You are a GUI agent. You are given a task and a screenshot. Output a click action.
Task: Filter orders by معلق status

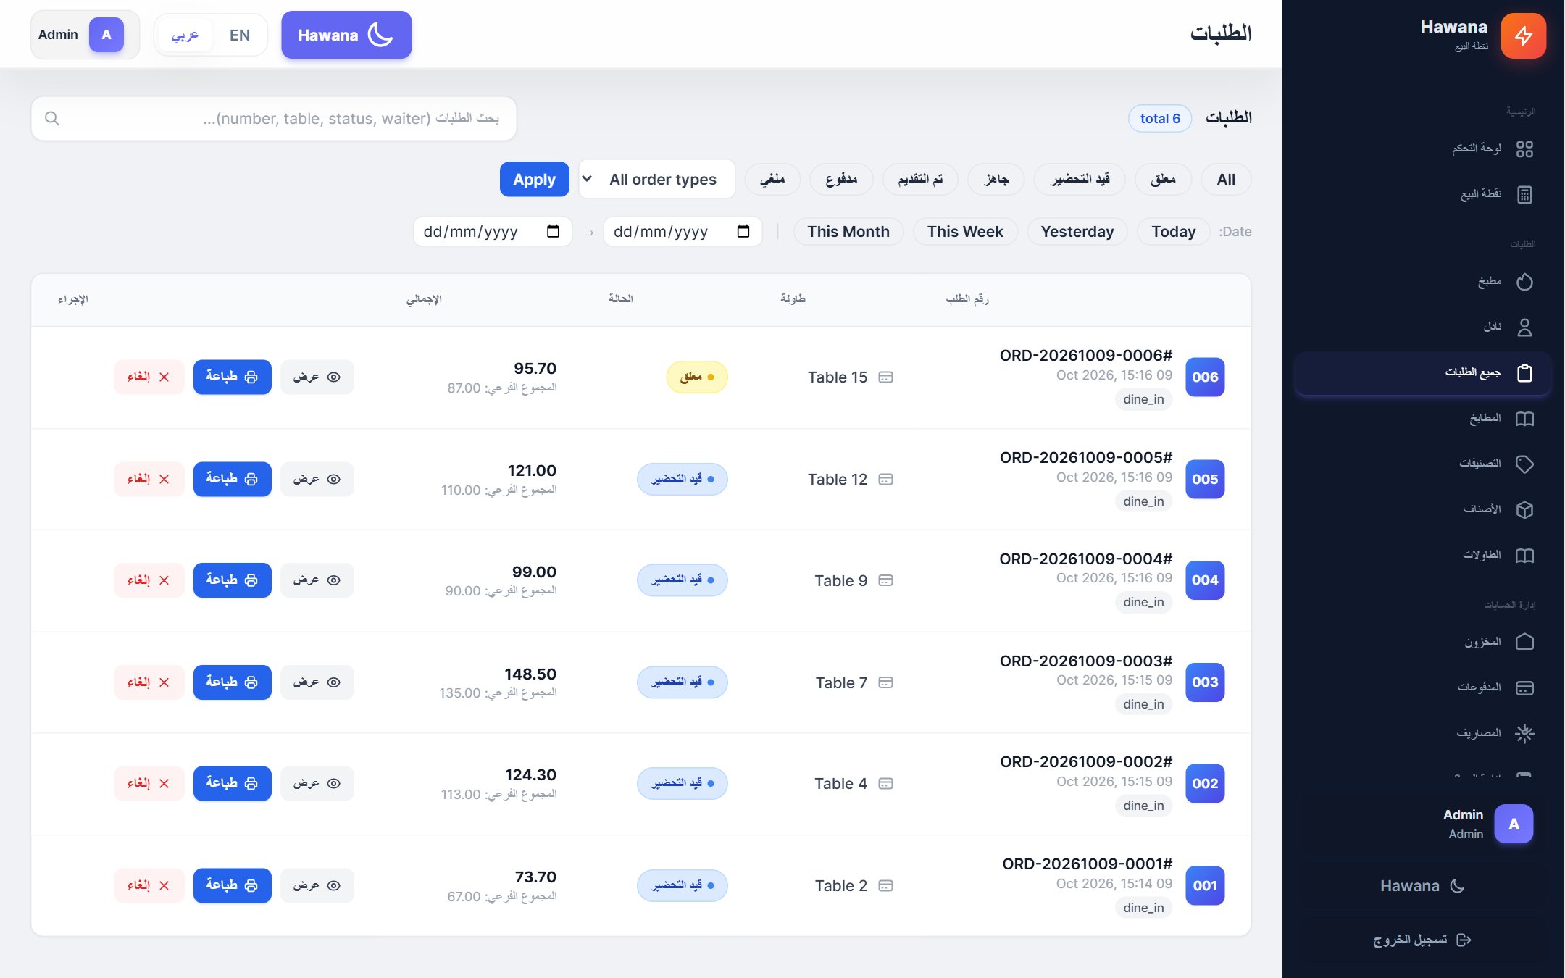click(x=1163, y=179)
